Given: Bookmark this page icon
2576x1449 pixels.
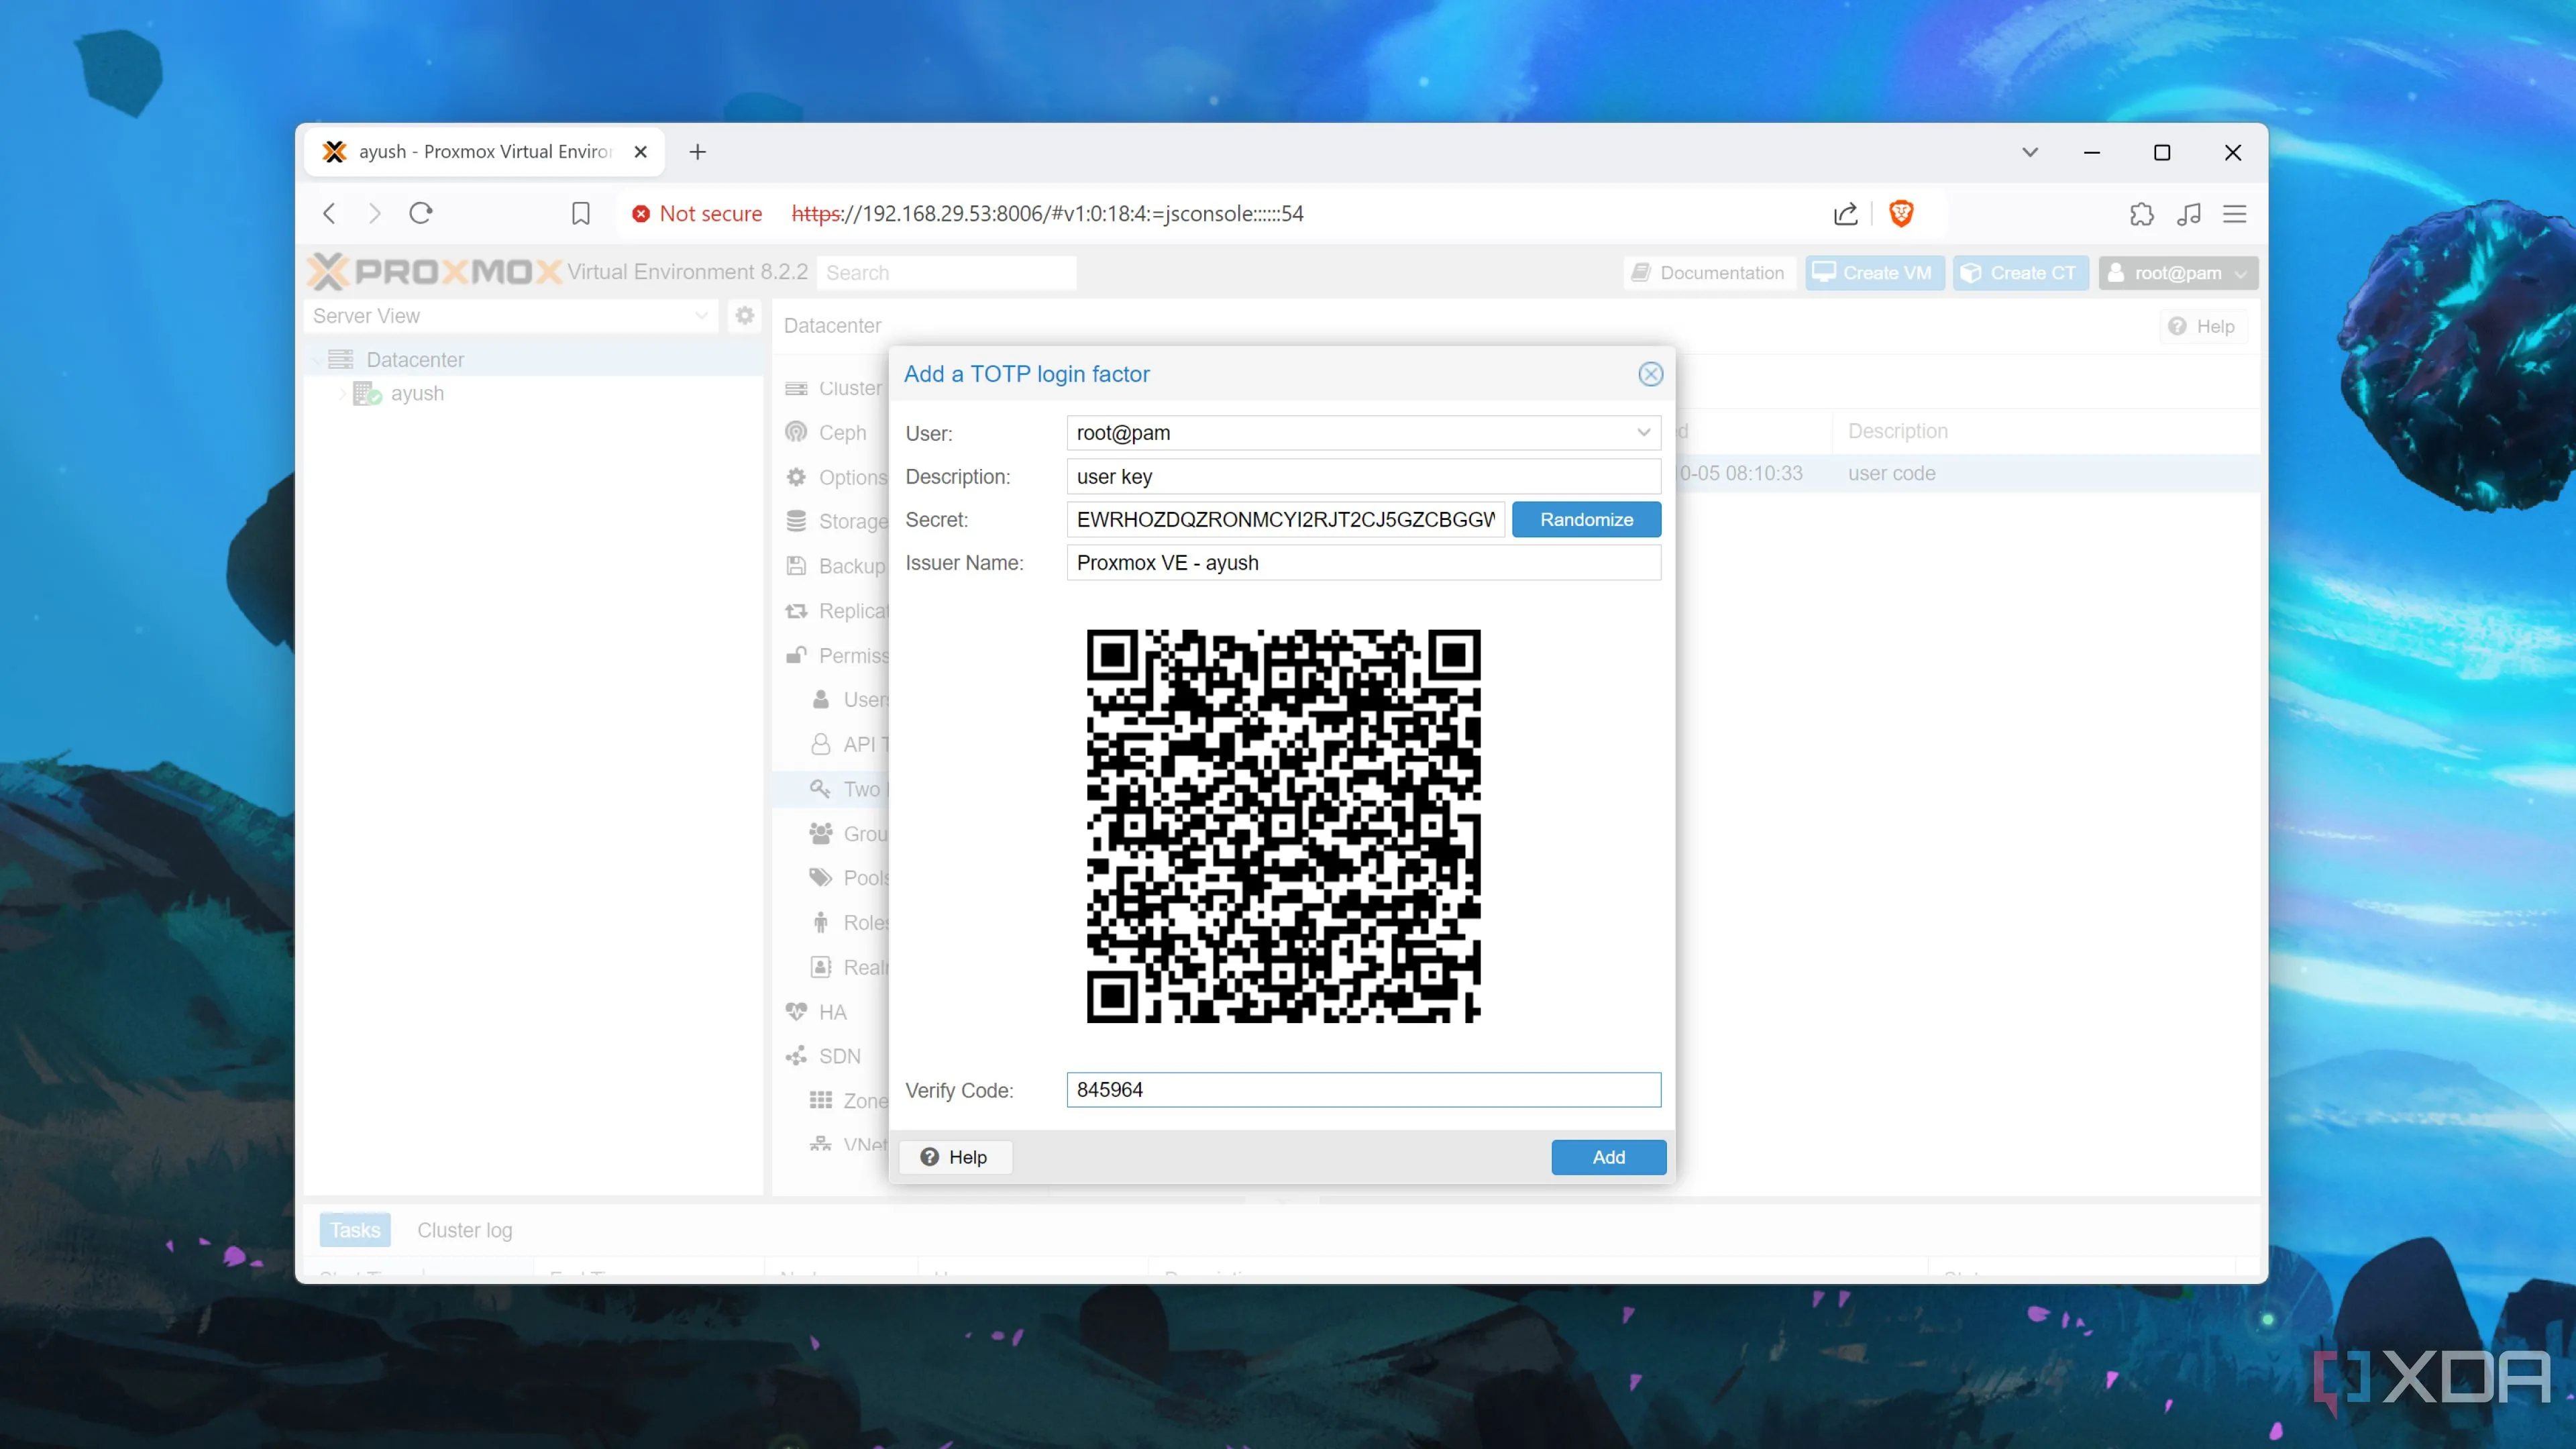Looking at the screenshot, I should pyautogui.click(x=580, y=213).
